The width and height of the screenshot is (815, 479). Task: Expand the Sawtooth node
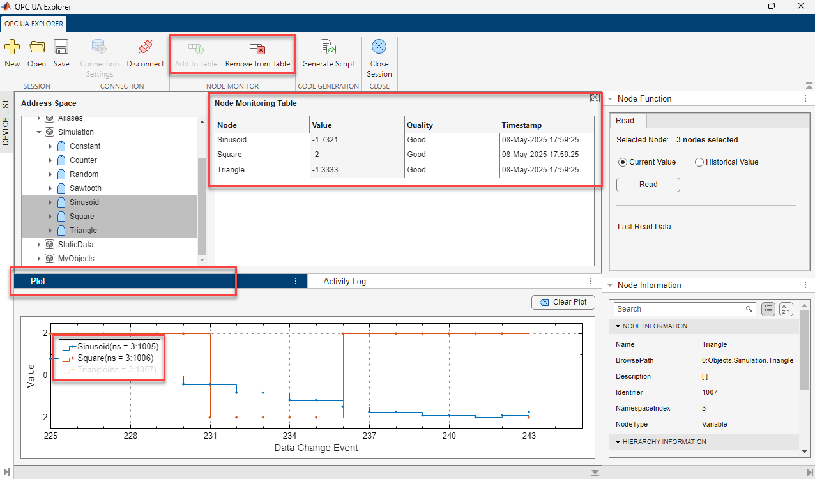[52, 188]
